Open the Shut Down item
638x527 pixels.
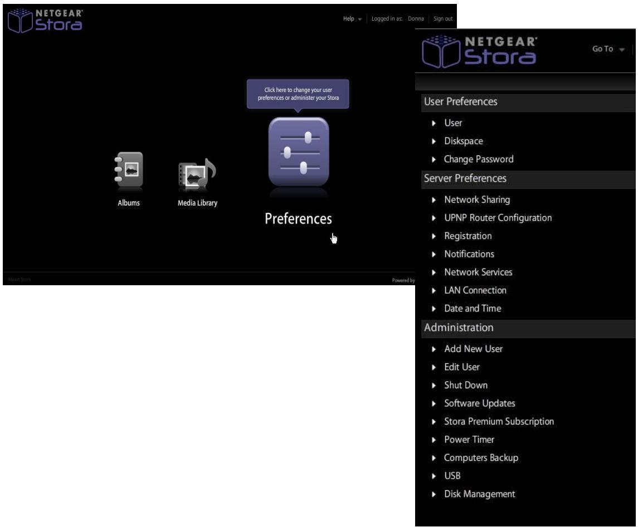466,386
